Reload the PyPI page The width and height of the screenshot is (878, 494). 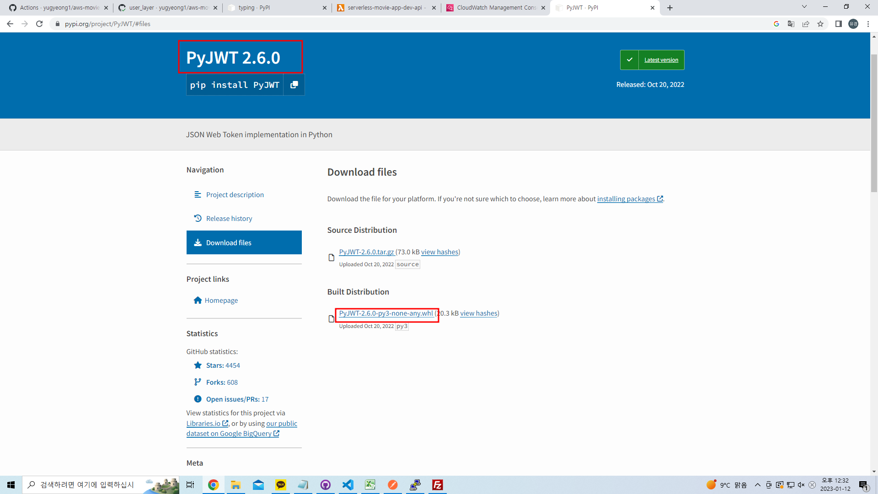(39, 24)
